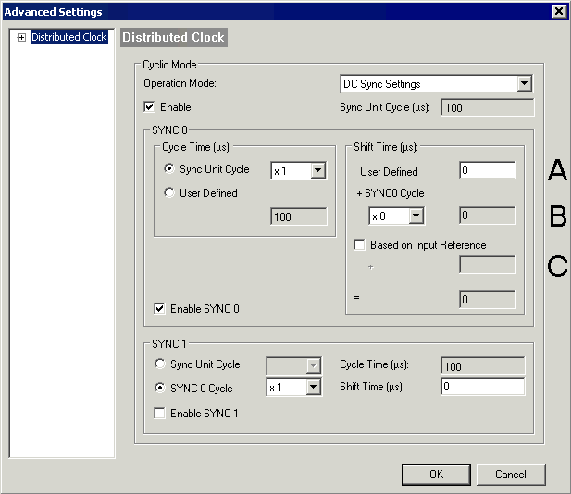Expand the Distributed Clock tree node
The image size is (571, 494).
[x=21, y=38]
